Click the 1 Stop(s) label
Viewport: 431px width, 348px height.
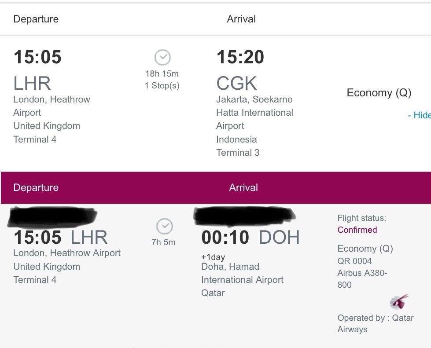coord(162,86)
